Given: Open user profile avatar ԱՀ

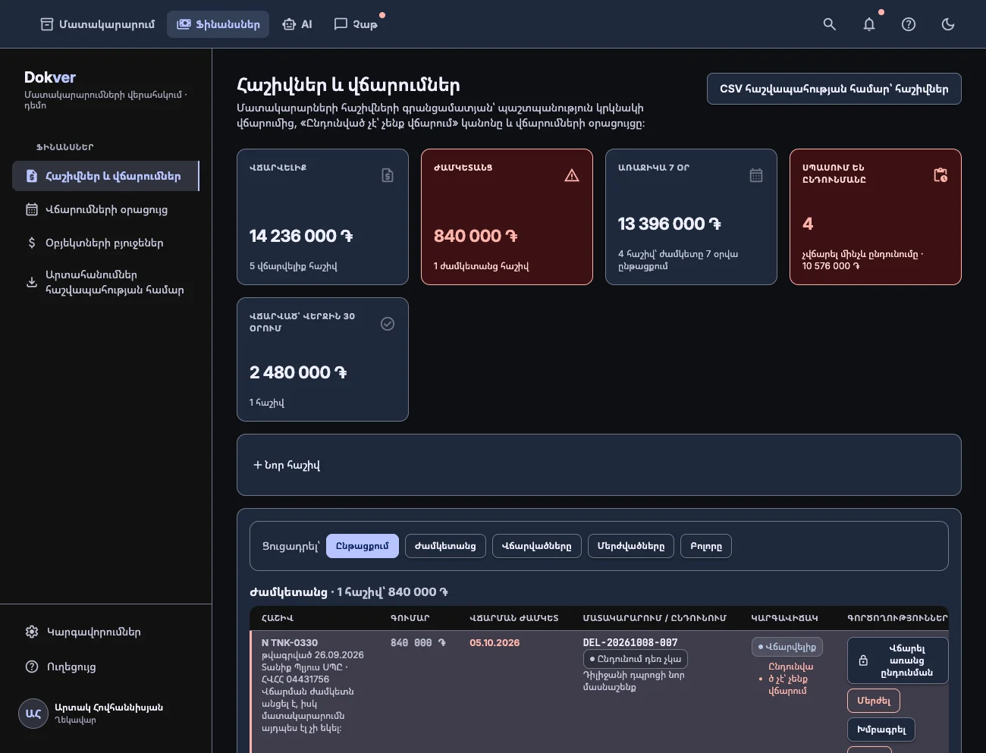Looking at the screenshot, I should [33, 714].
